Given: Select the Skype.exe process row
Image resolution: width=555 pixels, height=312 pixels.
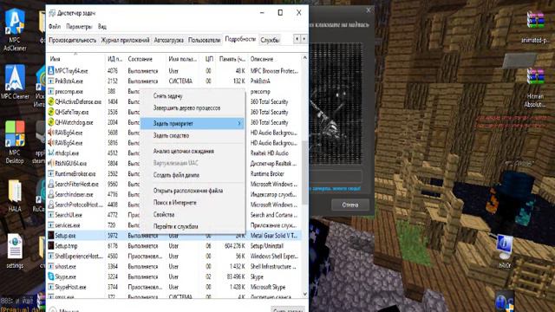Looking at the screenshot, I should tap(174, 276).
